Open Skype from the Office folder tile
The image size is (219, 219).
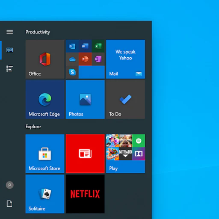coord(72,72)
